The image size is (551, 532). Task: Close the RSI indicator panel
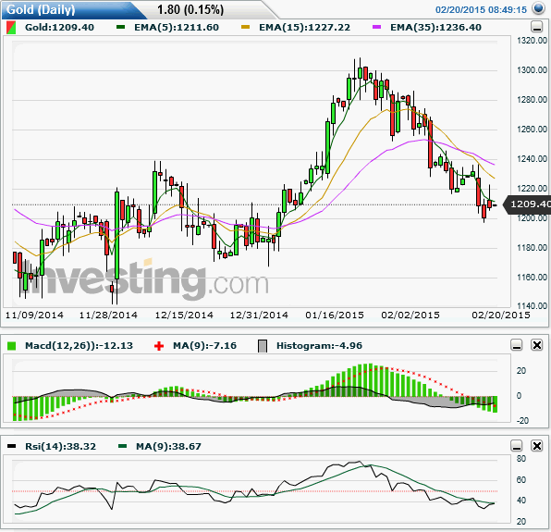coord(536,446)
